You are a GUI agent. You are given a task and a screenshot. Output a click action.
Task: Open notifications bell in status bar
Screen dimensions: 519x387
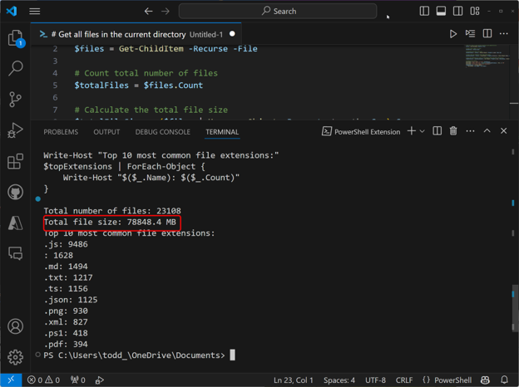point(504,380)
